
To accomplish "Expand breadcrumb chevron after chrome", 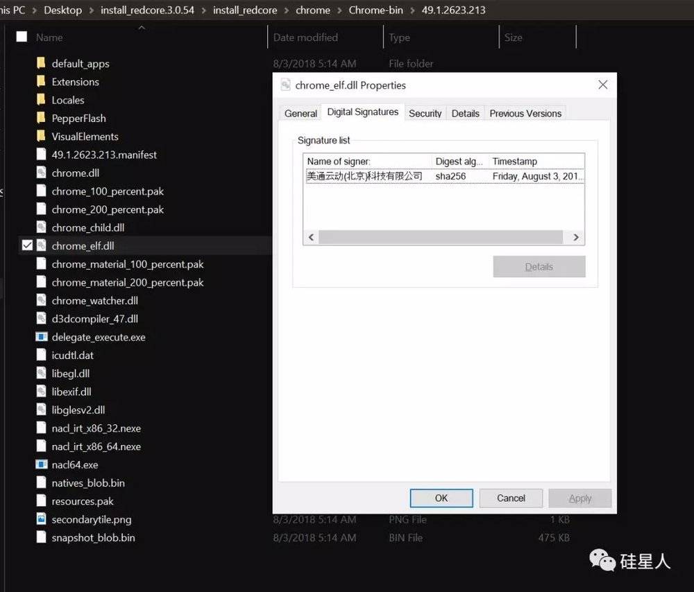I will pyautogui.click(x=339, y=10).
